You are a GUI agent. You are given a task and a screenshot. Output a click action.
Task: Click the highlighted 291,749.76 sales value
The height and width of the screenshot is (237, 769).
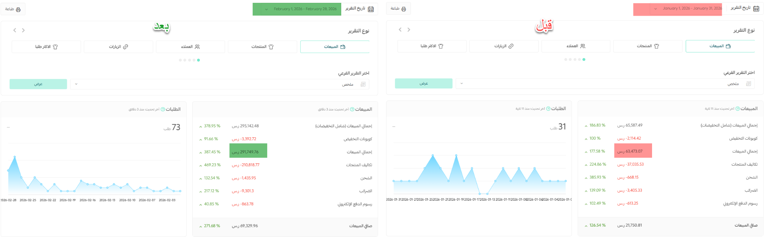click(245, 152)
